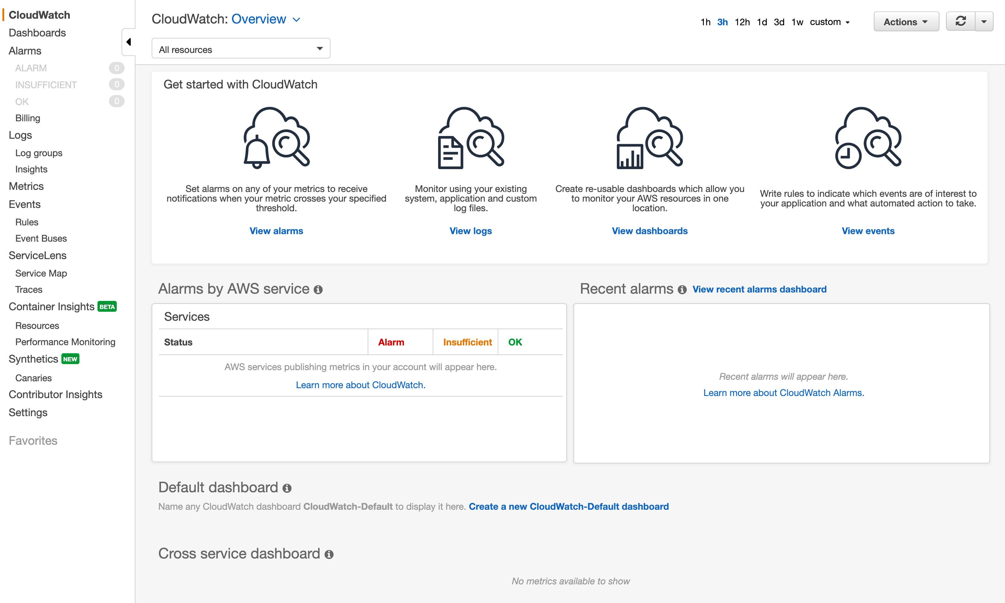The width and height of the screenshot is (1005, 603).
Task: Click the NEW badge next to Synthetics
Action: click(x=70, y=359)
